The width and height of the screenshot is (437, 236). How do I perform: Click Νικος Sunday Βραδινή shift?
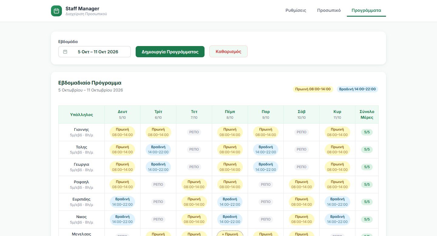coord(337,219)
